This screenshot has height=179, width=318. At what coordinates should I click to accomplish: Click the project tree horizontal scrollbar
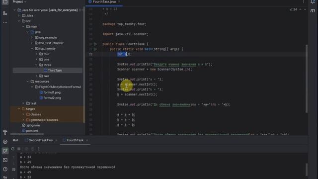27,134
